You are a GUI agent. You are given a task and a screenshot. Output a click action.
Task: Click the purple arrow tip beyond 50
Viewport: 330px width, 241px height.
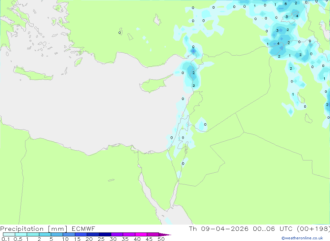(x=165, y=234)
